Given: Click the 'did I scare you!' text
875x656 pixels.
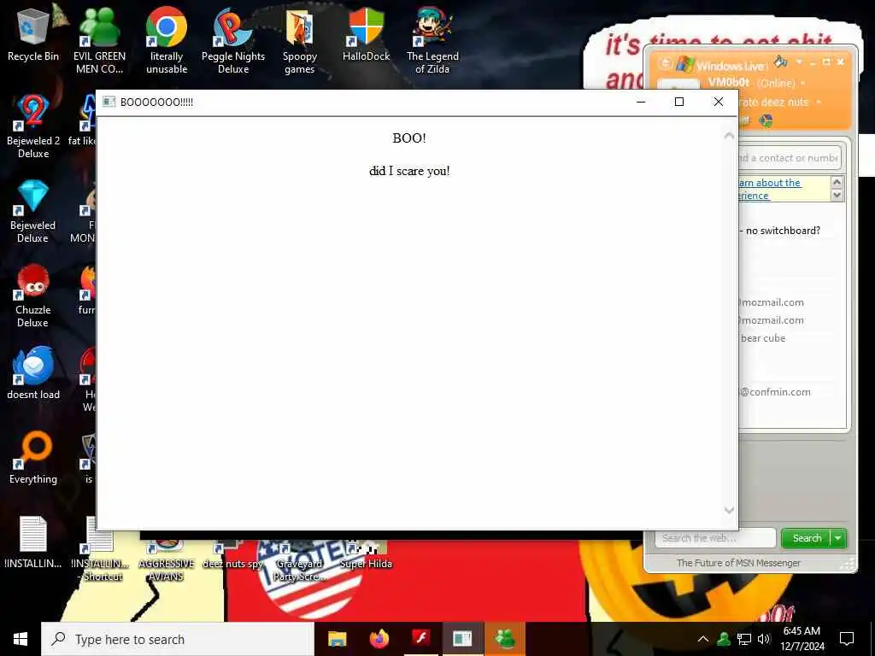Looking at the screenshot, I should 409,171.
